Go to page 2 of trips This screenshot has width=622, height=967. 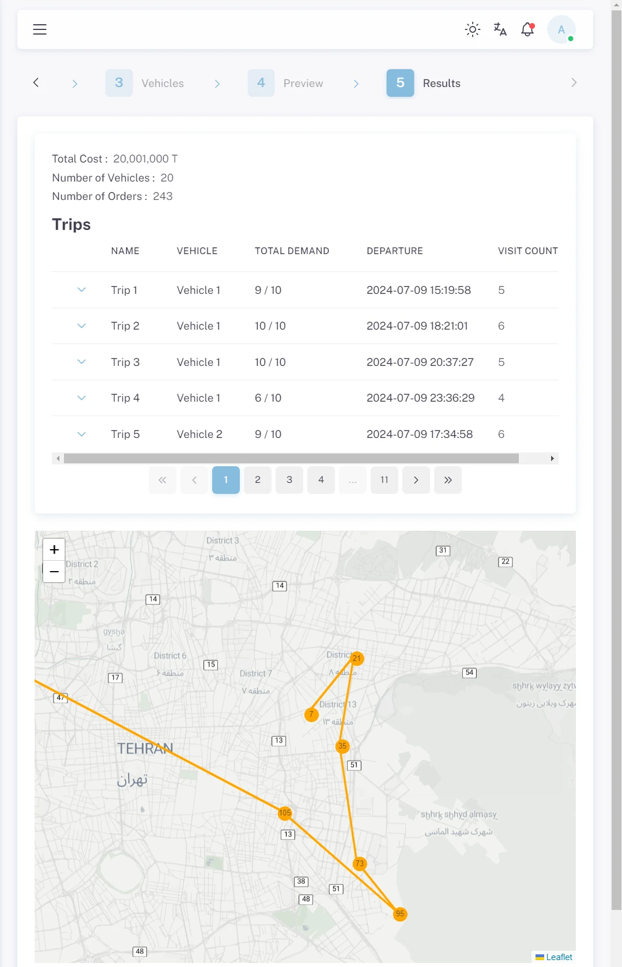[x=258, y=480]
